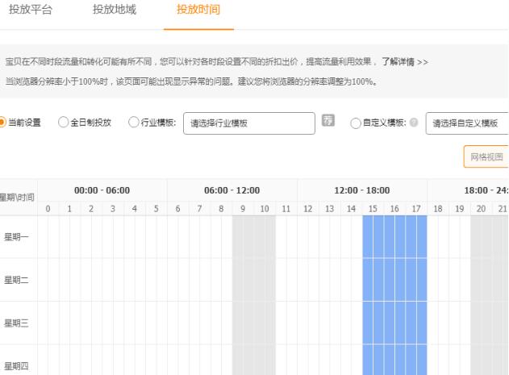Click the 星期一 row label

pyautogui.click(x=17, y=239)
